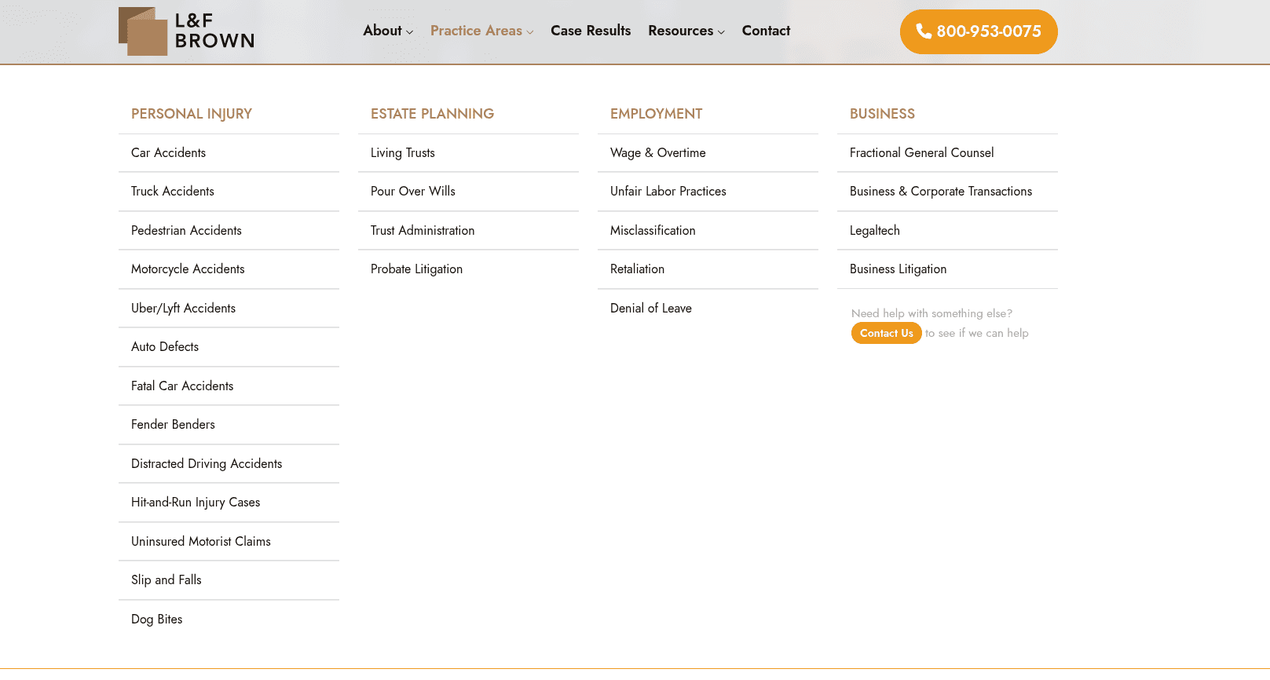Select Business & Corporate Transactions
The height and width of the screenshot is (680, 1270).
click(947, 192)
